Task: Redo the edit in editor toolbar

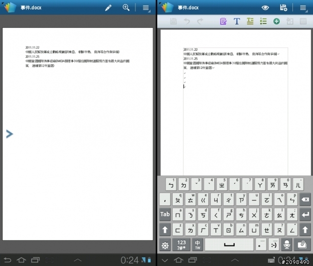Action: tap(200, 21)
